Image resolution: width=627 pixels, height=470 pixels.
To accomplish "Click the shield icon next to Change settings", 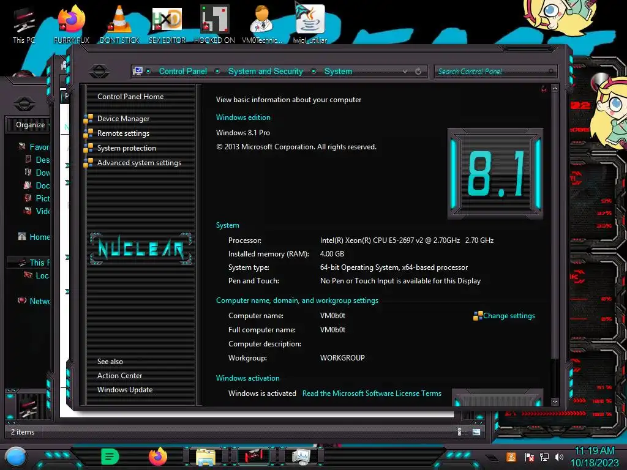I will pyautogui.click(x=478, y=316).
